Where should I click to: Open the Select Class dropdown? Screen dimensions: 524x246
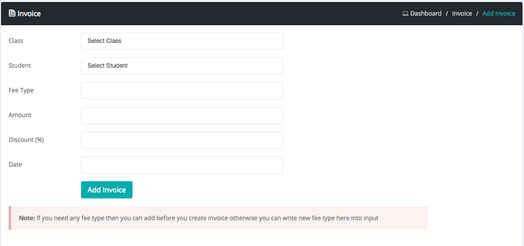pyautogui.click(x=182, y=41)
